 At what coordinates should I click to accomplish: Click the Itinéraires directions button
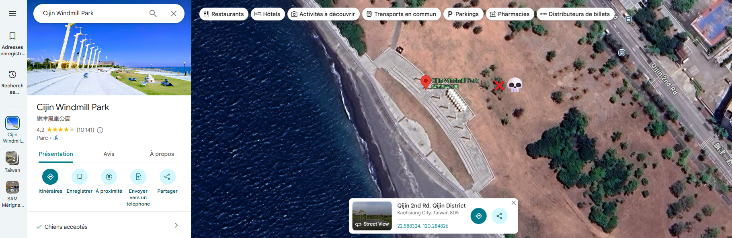50,177
